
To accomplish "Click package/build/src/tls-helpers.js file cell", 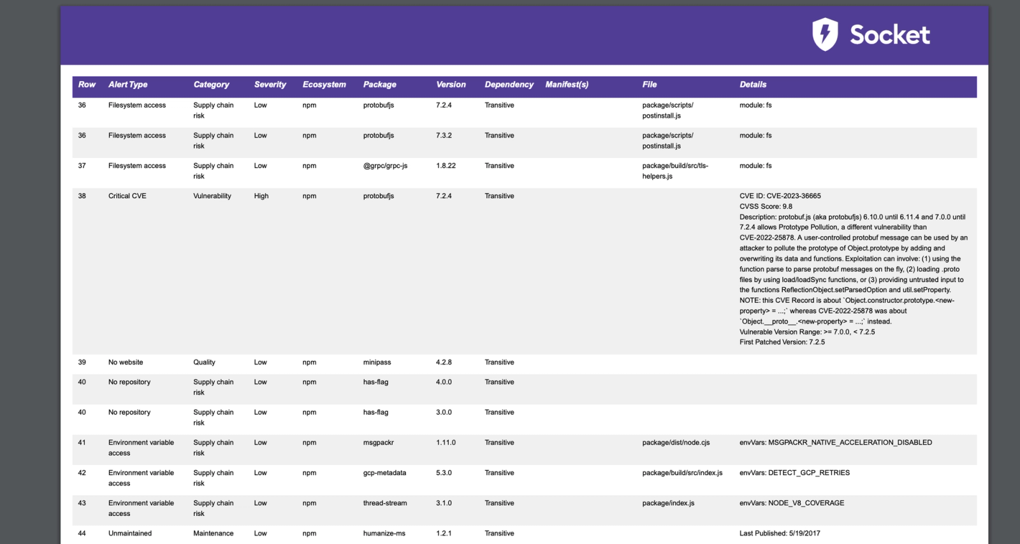I will 675,171.
